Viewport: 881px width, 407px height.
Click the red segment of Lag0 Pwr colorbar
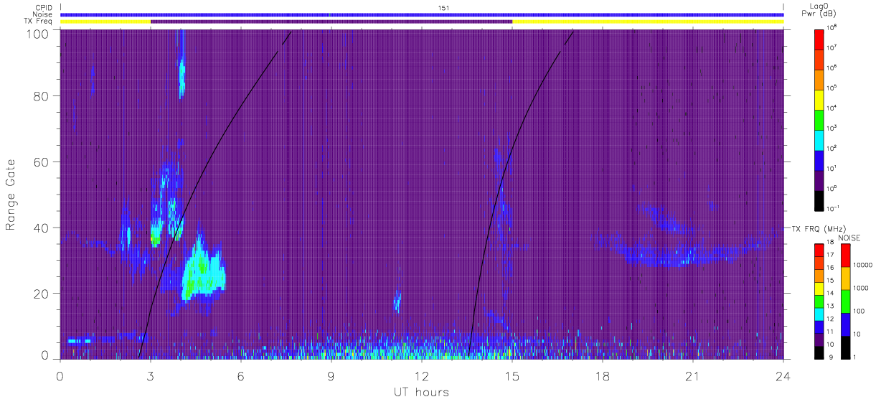click(819, 39)
